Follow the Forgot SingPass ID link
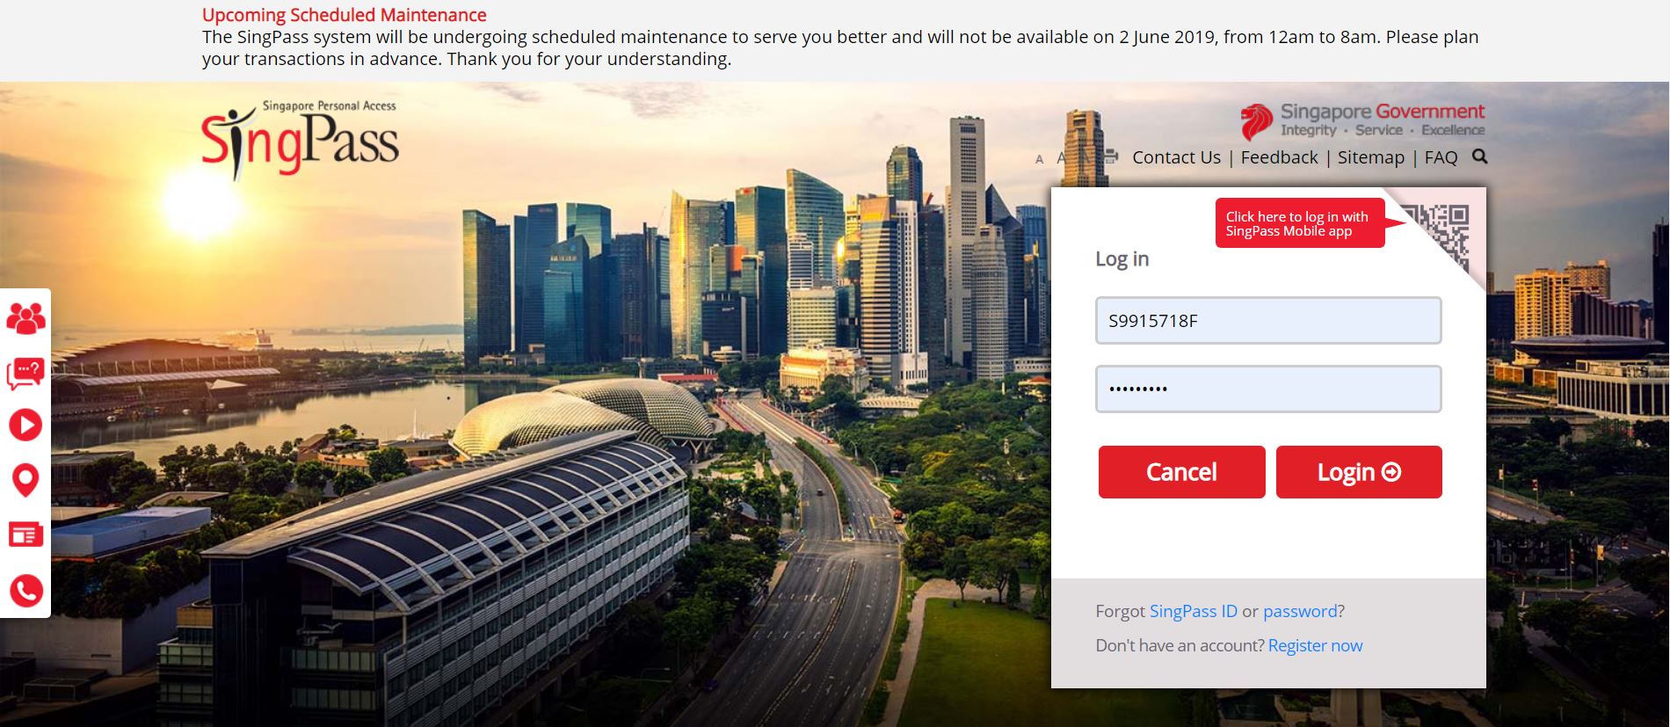Viewport: 1670px width, 727px height. (1193, 611)
